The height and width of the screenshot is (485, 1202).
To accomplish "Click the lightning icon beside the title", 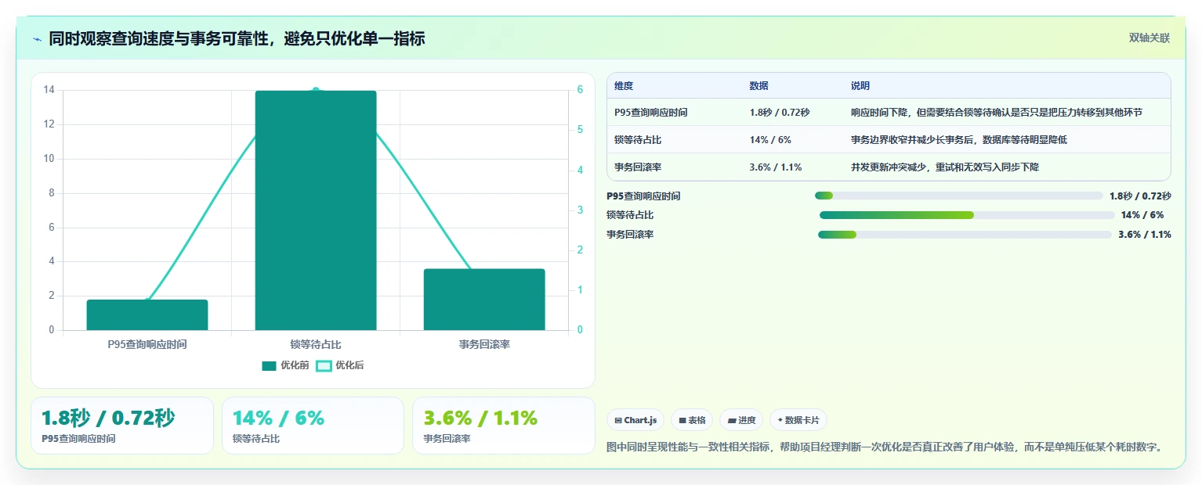I will (37, 39).
